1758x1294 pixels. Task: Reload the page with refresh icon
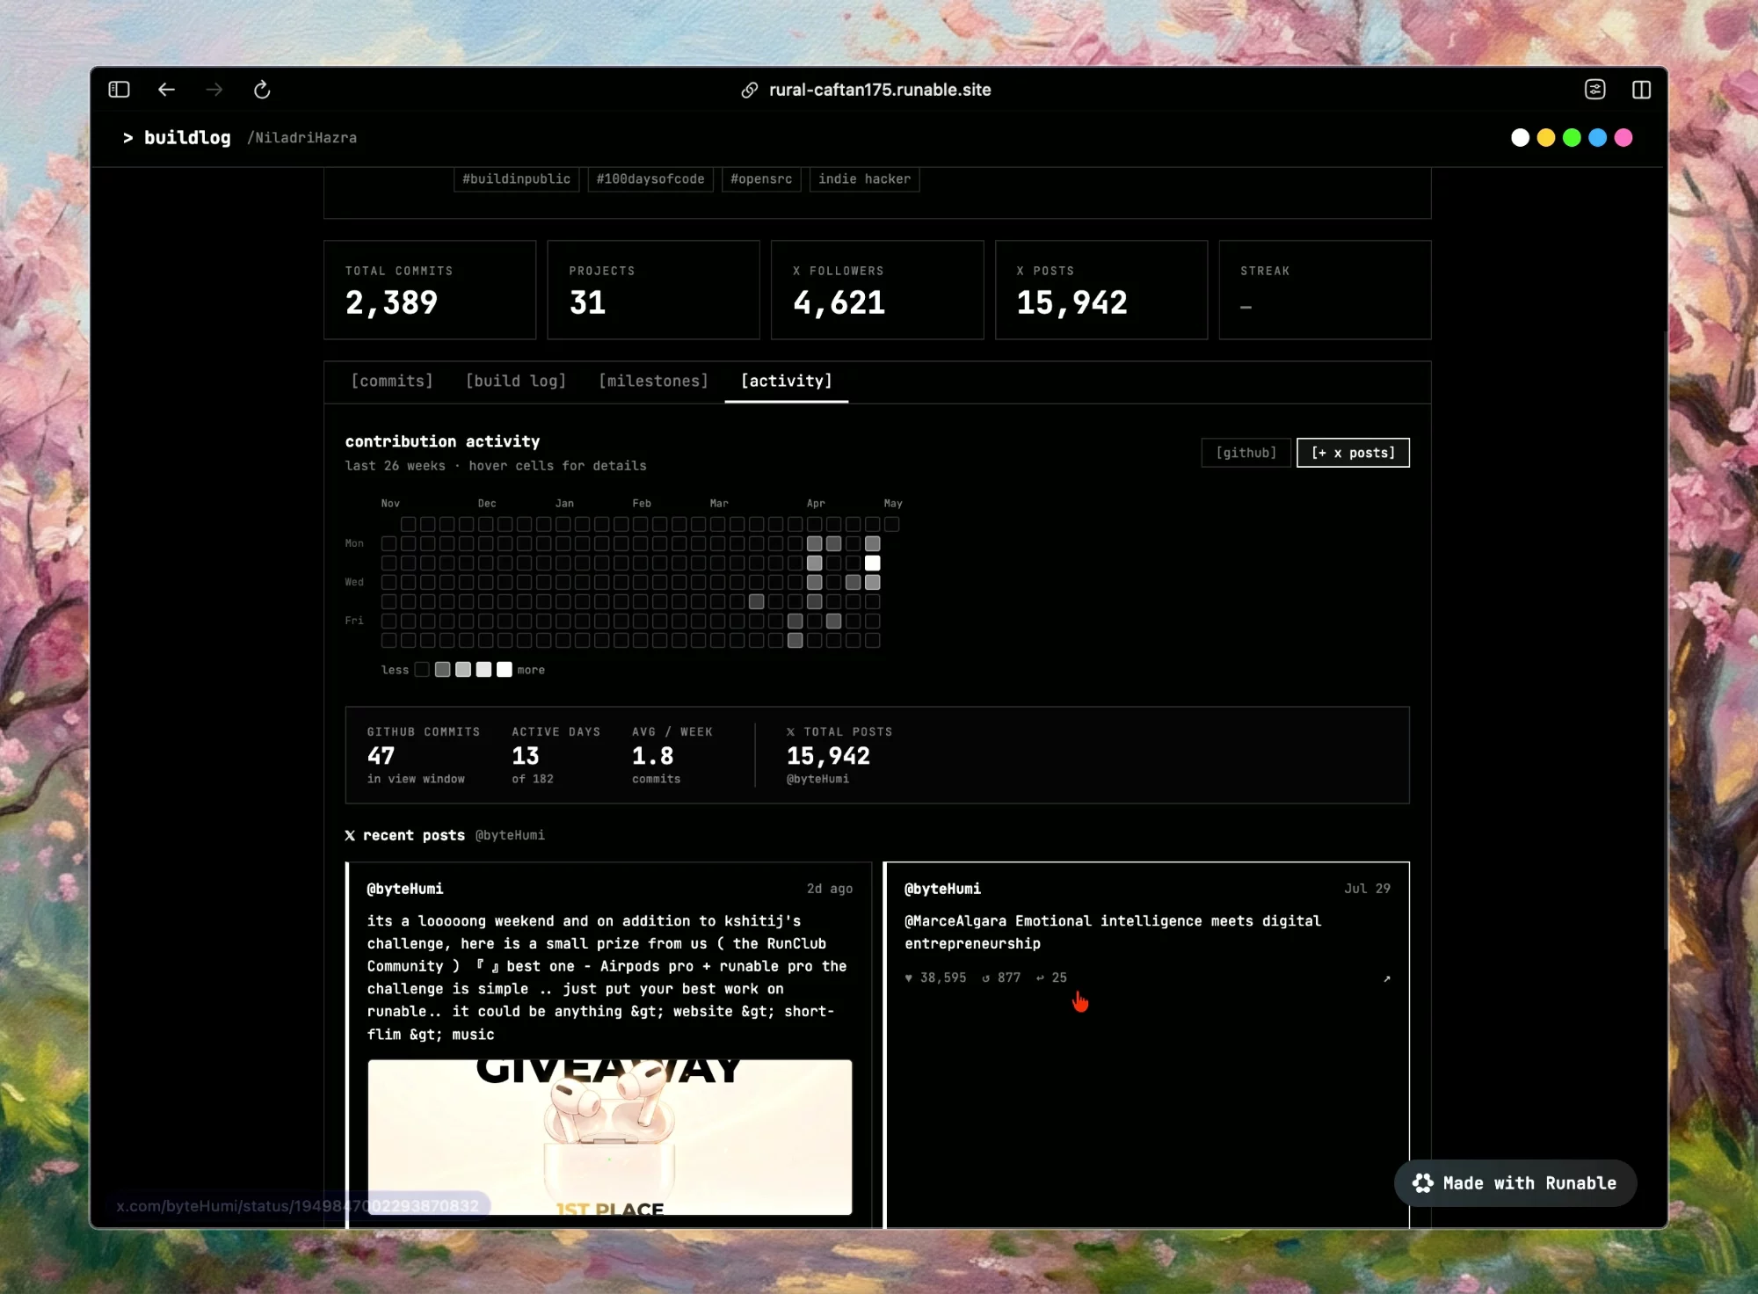[x=262, y=90]
